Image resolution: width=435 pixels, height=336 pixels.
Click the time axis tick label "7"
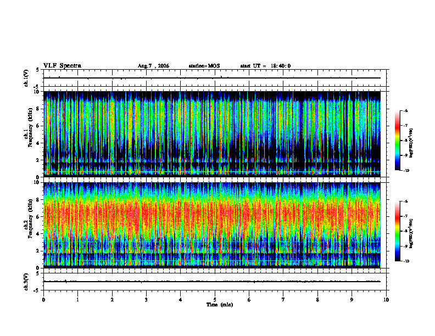coord(283,300)
